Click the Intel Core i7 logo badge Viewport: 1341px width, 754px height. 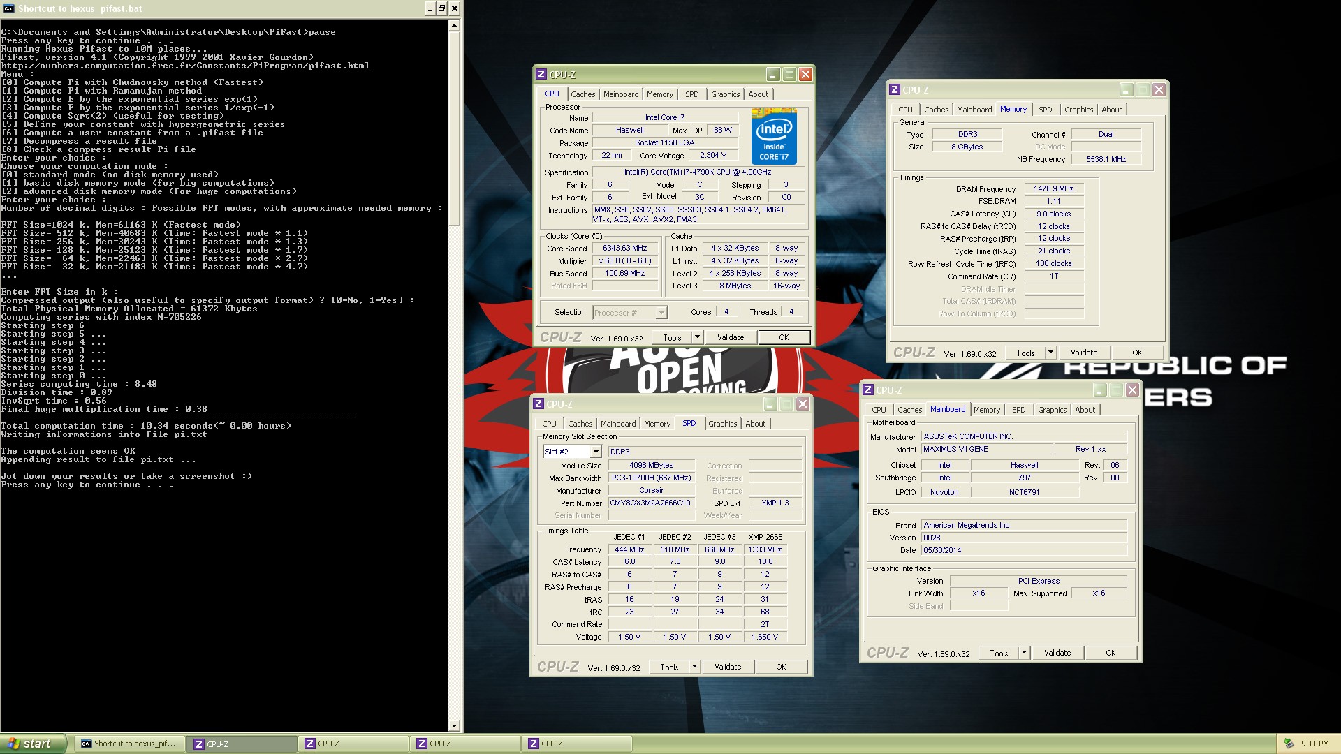(x=774, y=136)
